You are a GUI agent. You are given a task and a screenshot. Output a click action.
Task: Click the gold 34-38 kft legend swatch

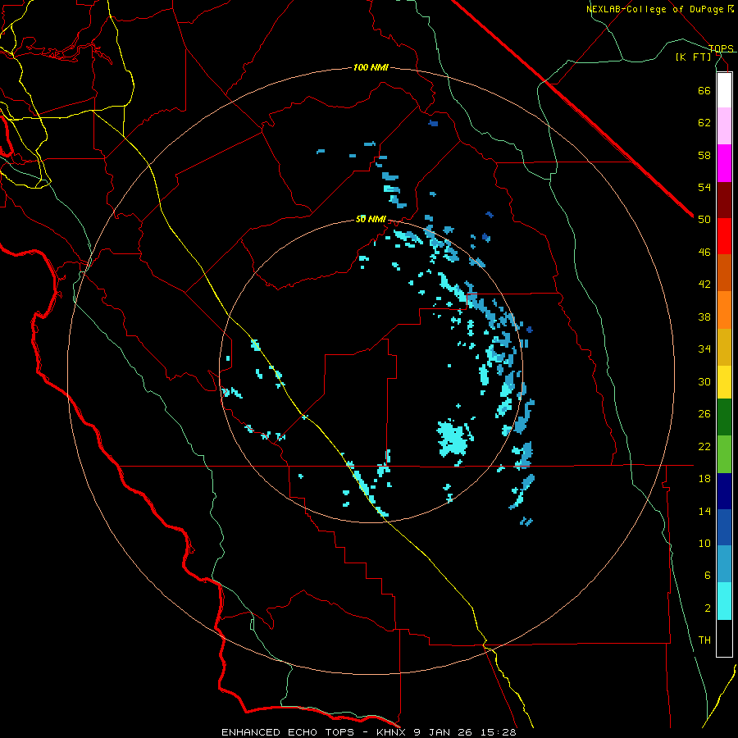pyautogui.click(x=724, y=347)
